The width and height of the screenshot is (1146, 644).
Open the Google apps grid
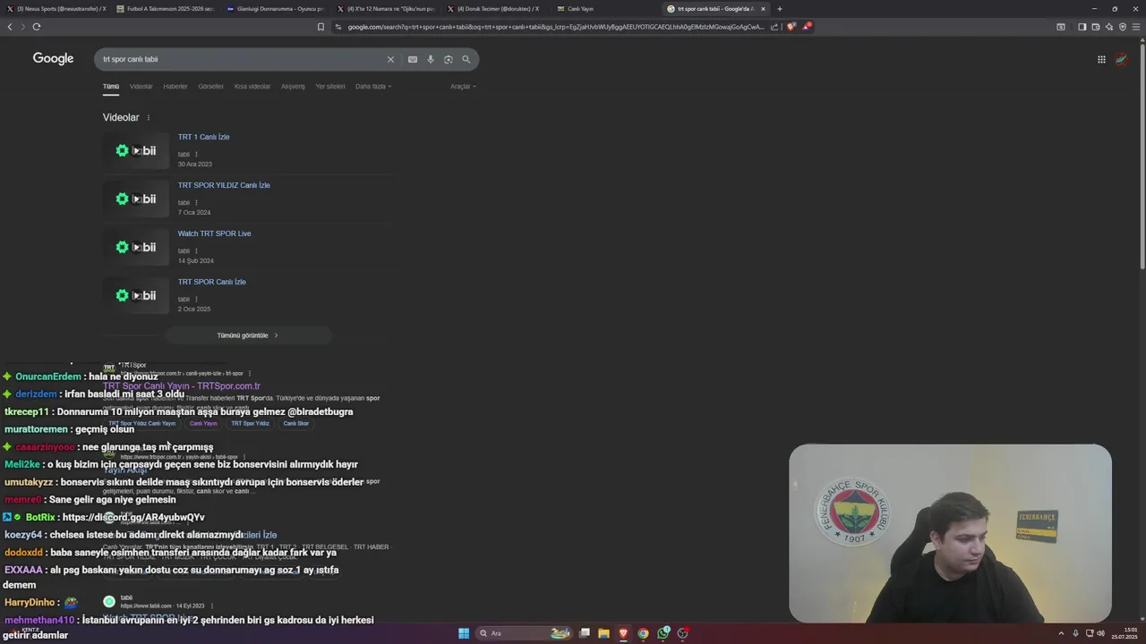coord(1101,59)
